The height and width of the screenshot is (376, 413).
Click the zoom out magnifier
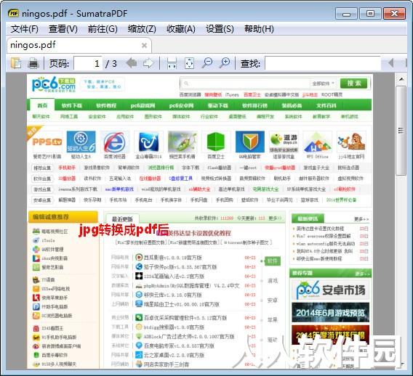207,63
